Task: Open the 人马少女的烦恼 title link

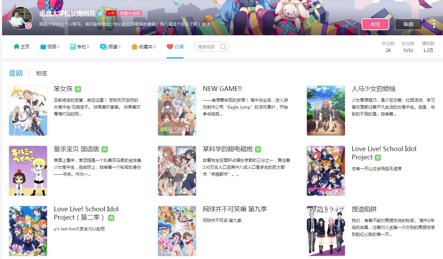Action: 374,89
